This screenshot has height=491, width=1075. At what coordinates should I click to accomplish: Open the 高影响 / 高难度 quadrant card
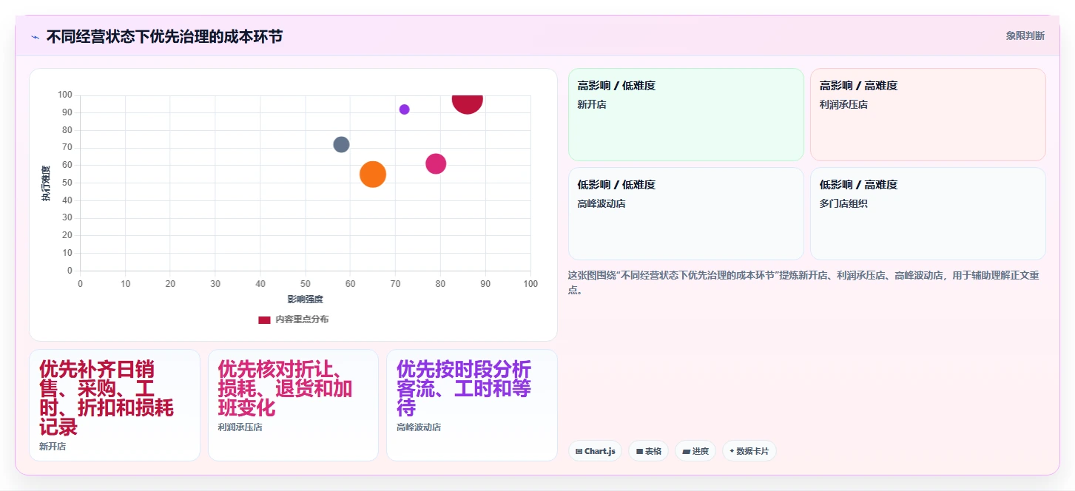(x=928, y=115)
